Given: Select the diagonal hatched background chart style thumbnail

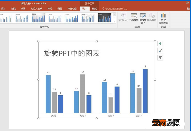Looking at the screenshot, I should click(x=88, y=18).
